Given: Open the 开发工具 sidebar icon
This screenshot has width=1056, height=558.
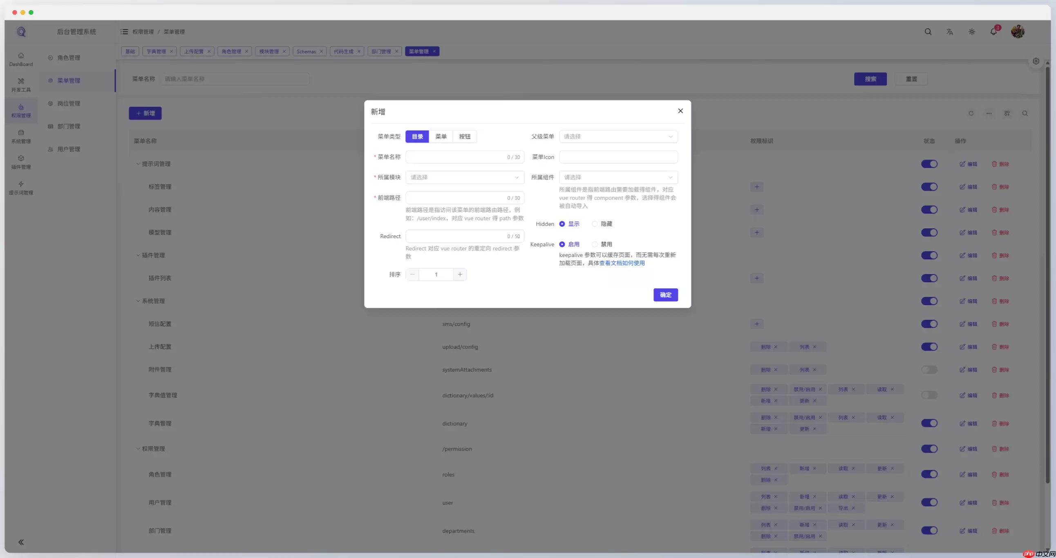Looking at the screenshot, I should [21, 85].
